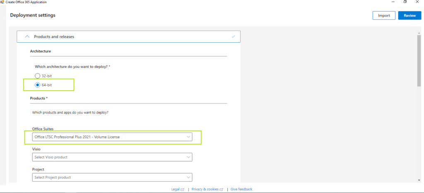Screen dimensions: 424x193
Task: Click the scrollbar down arrow
Action: point(419,180)
